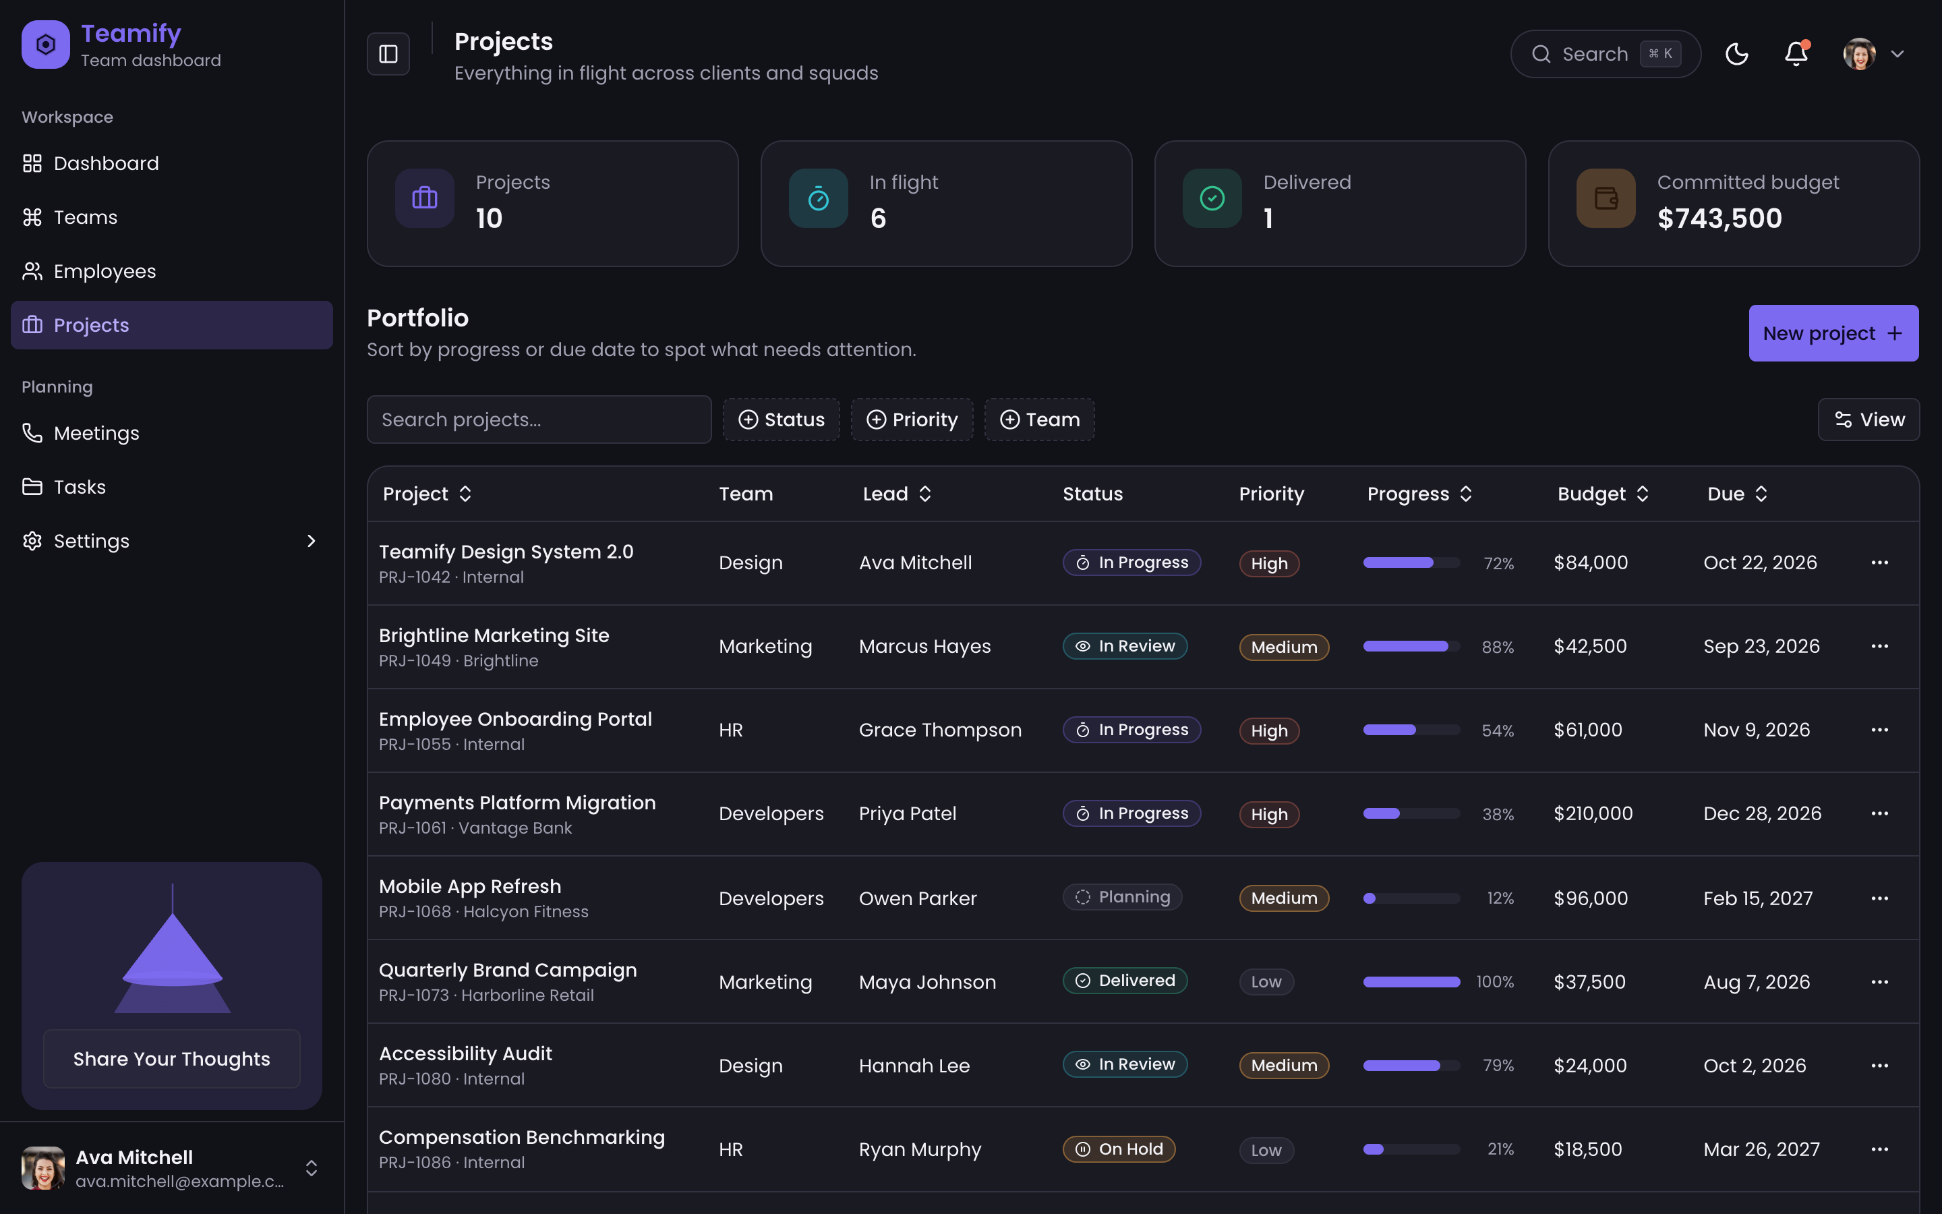The image size is (1942, 1214).
Task: Collapse the sidebar with the panel icon
Action: point(388,54)
